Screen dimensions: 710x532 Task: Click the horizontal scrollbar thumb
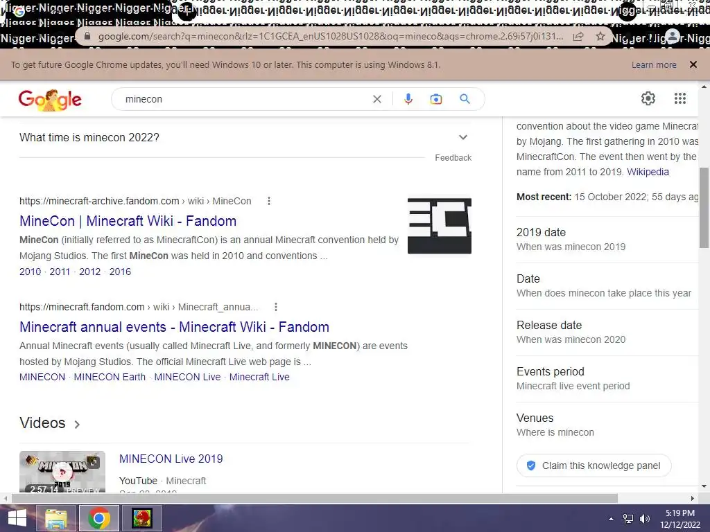coord(315,499)
